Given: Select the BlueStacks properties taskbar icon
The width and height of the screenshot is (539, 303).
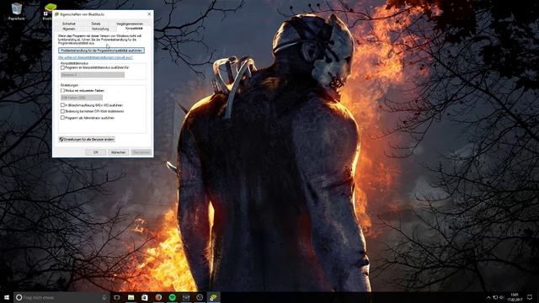Looking at the screenshot, I should point(213,297).
